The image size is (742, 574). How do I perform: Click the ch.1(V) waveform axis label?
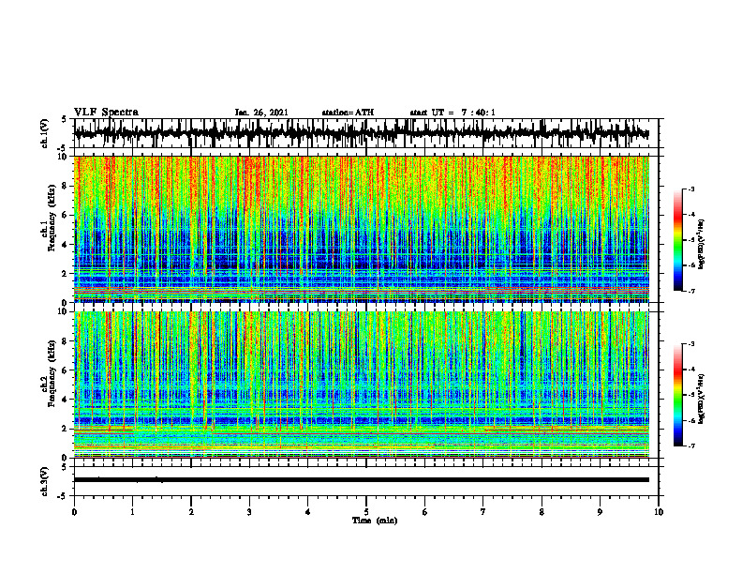pyautogui.click(x=45, y=133)
